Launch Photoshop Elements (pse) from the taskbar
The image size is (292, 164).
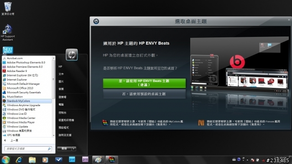72,159
